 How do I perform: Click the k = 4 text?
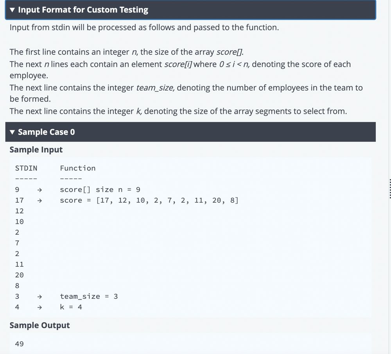tap(71, 307)
